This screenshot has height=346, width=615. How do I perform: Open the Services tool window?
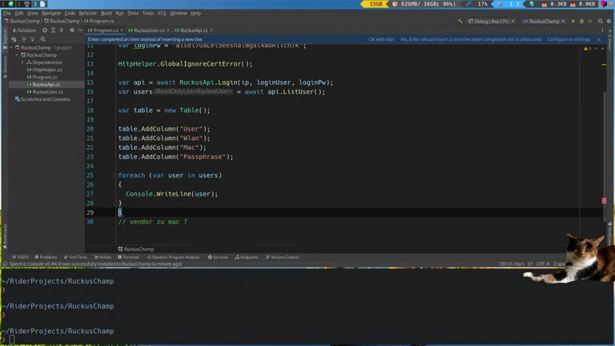coord(218,257)
